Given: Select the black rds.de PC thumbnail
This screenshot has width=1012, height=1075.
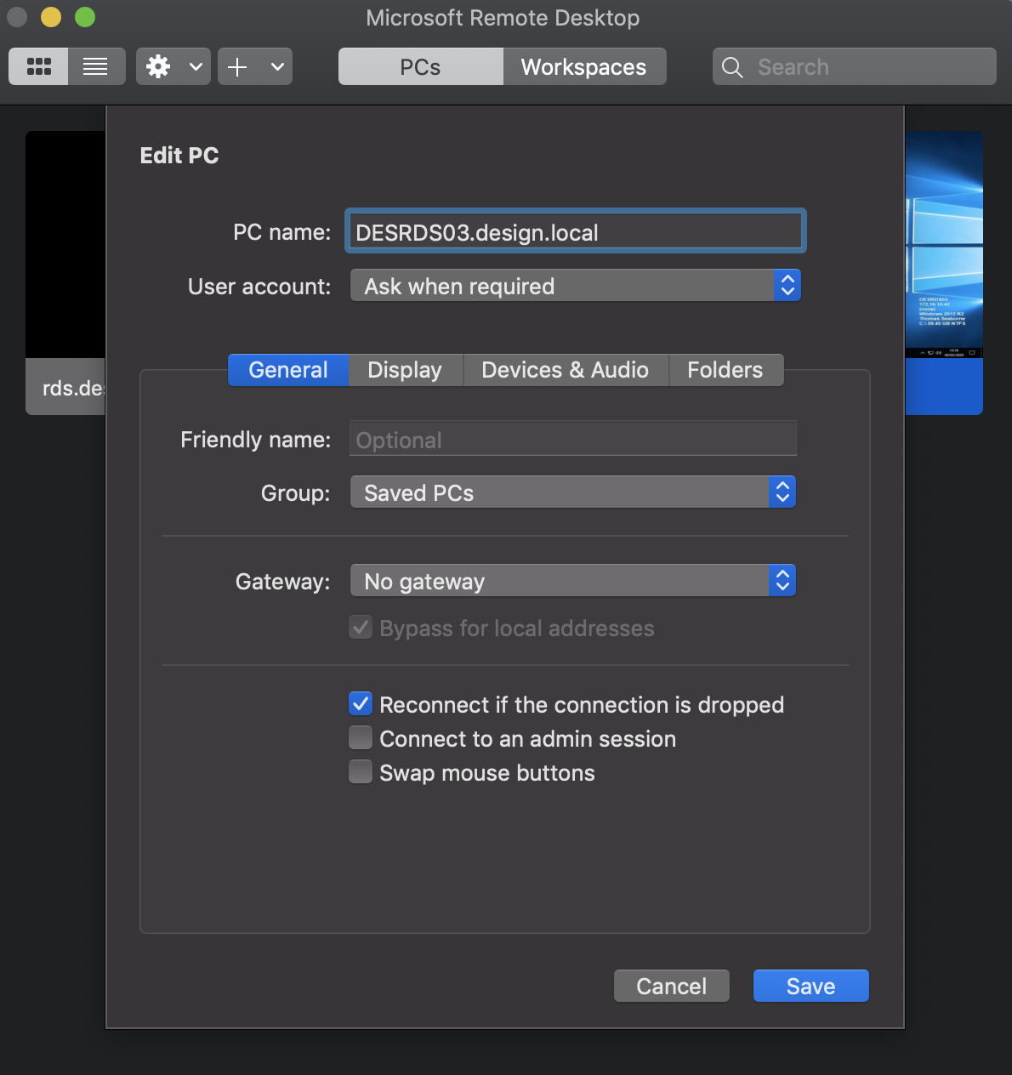Looking at the screenshot, I should (x=65, y=272).
